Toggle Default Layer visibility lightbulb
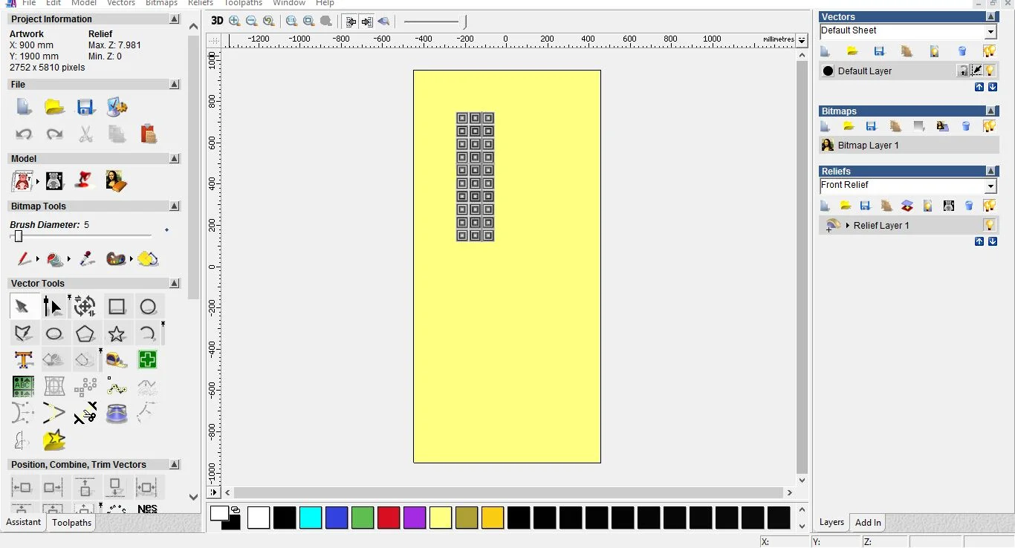The image size is (1015, 548). [x=990, y=71]
